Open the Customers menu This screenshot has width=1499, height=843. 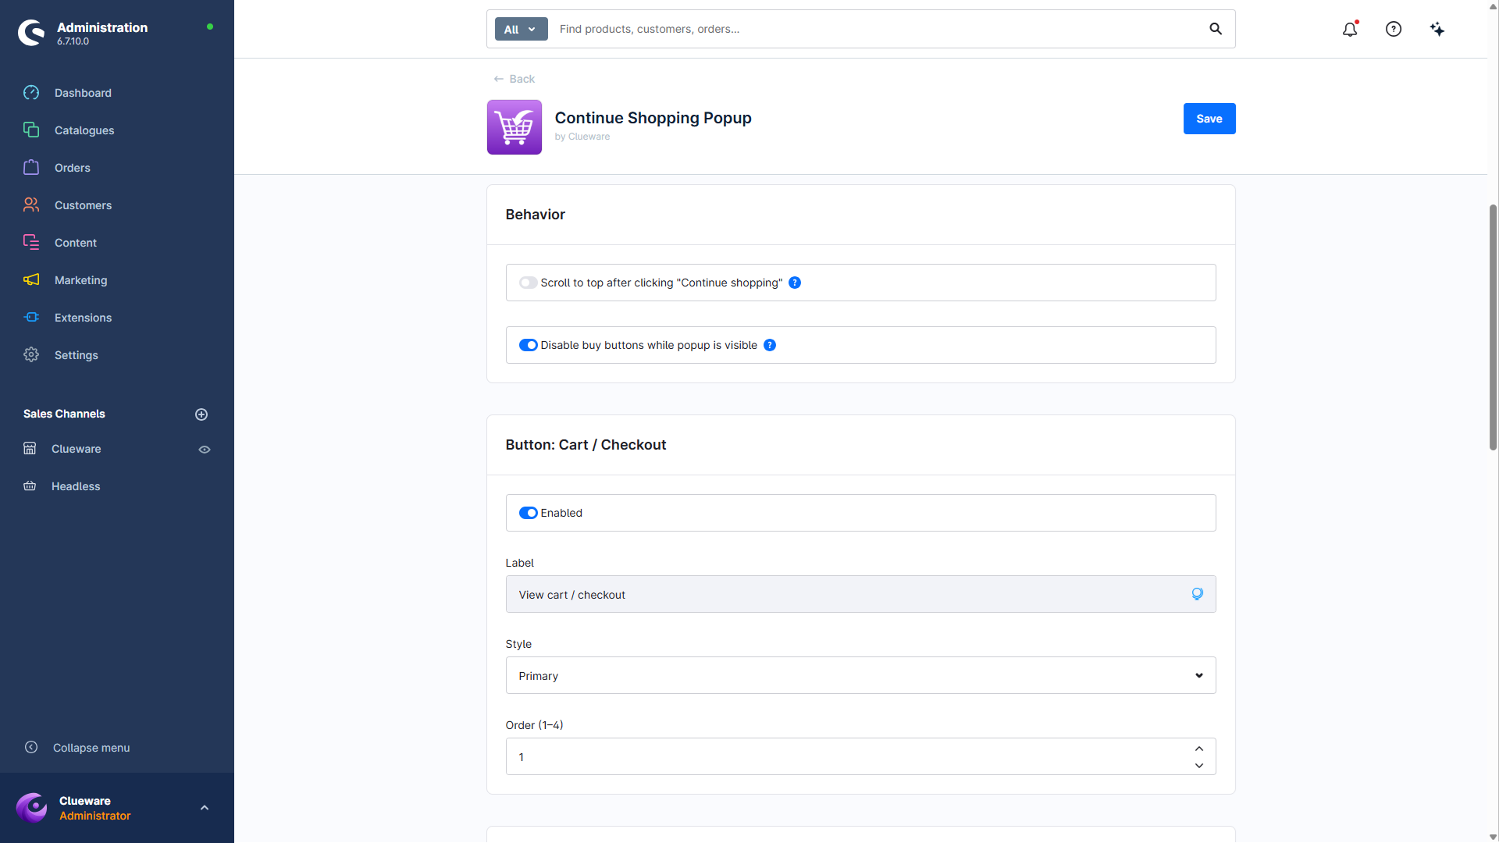click(x=83, y=205)
